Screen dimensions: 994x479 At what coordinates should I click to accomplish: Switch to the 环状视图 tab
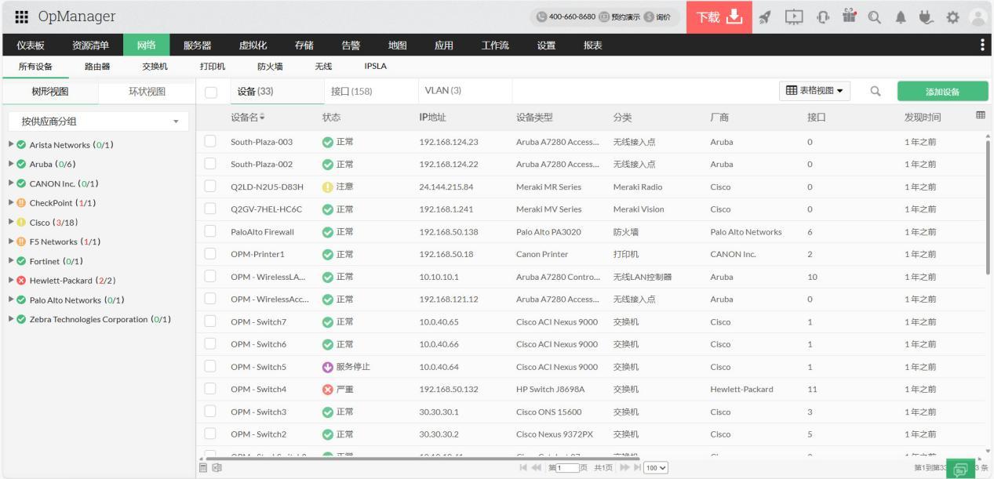147,92
